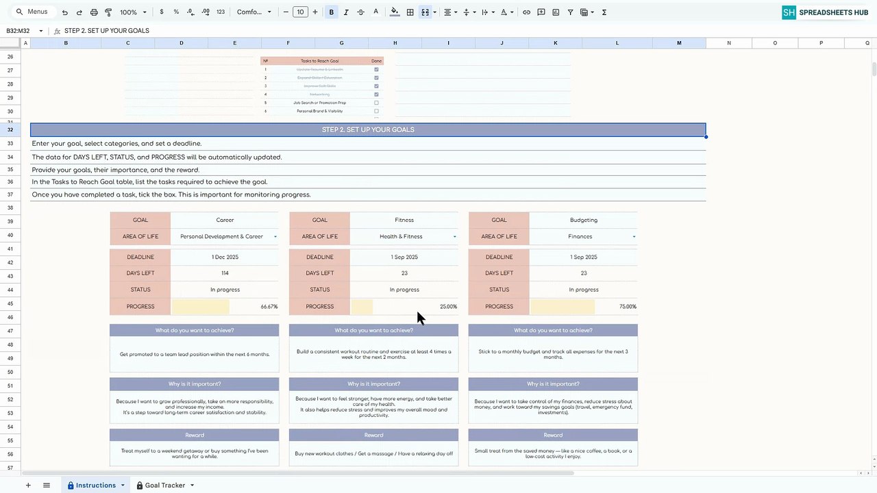877x493 pixels.
Task: Add a new sheet
Action: pos(28,485)
